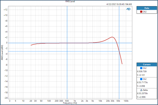Image resolution: width=158 pixels, height=105 pixels.
Task: Click the Delta triangle icon in Cursors
Action: tap(141, 89)
